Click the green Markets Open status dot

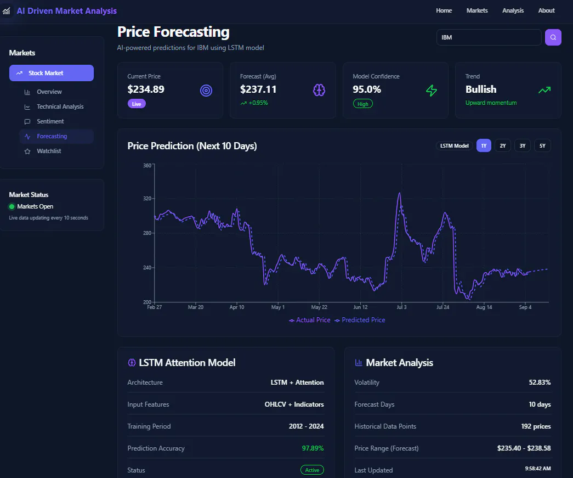[x=12, y=207]
